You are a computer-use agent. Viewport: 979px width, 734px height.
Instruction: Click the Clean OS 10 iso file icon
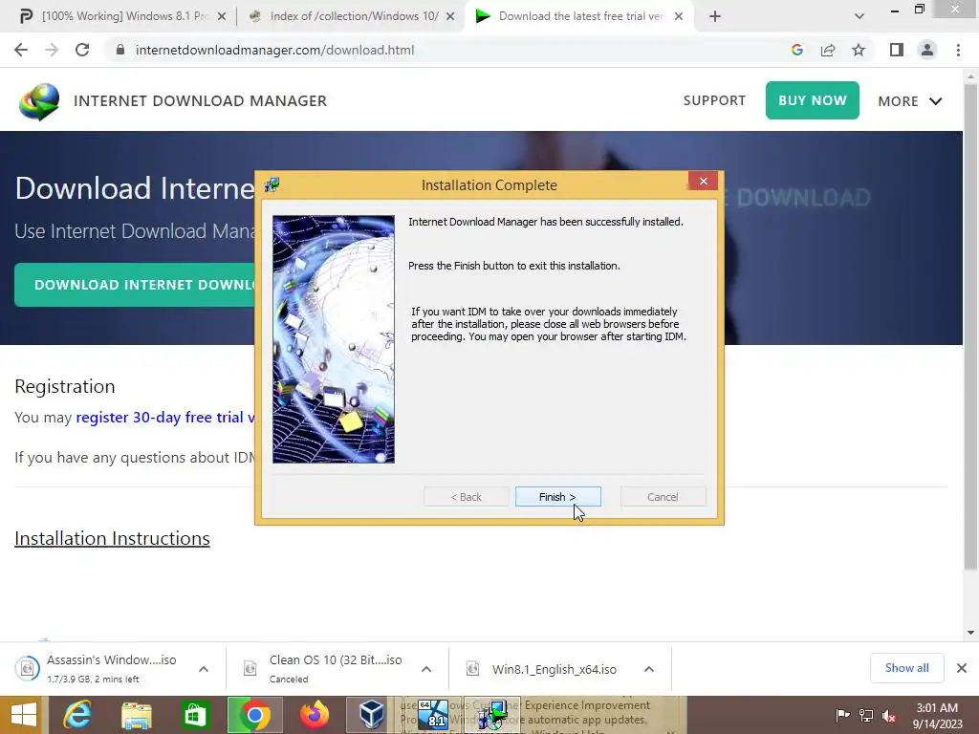[x=250, y=668]
